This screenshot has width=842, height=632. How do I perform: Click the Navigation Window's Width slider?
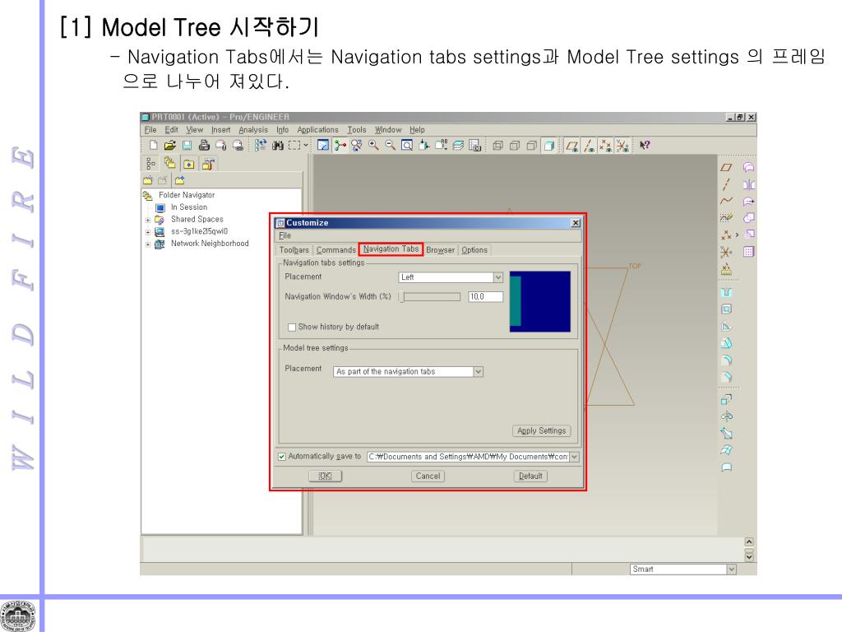[x=429, y=296]
